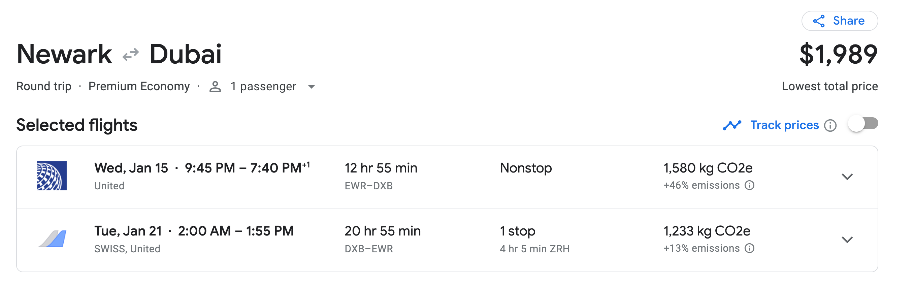Click the Track prices chart icon
The height and width of the screenshot is (283, 914).
pos(731,125)
